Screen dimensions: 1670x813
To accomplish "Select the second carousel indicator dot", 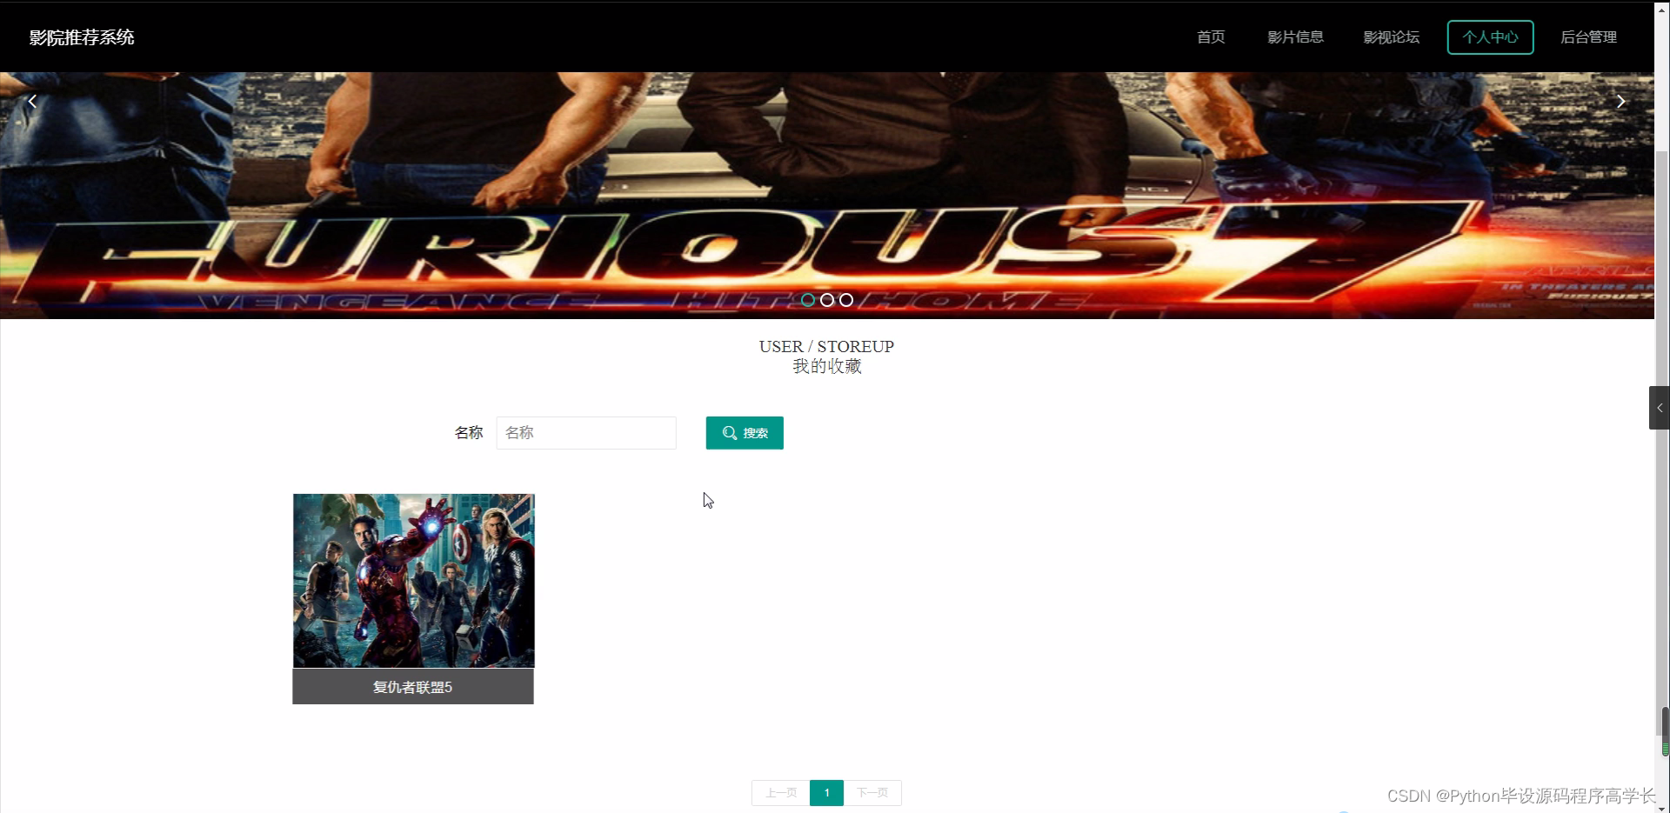I will 827,299.
